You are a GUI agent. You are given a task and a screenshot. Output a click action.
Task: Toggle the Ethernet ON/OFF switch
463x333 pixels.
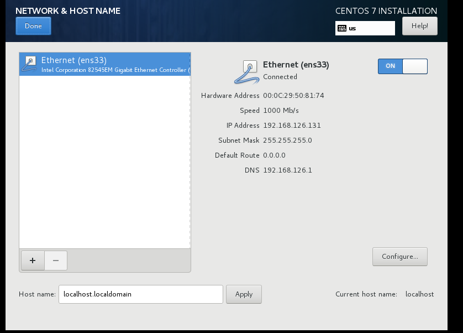(402, 66)
